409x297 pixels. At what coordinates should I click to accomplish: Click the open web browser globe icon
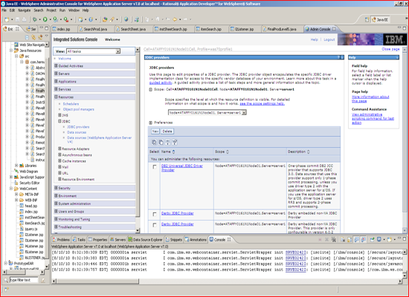coord(126,19)
